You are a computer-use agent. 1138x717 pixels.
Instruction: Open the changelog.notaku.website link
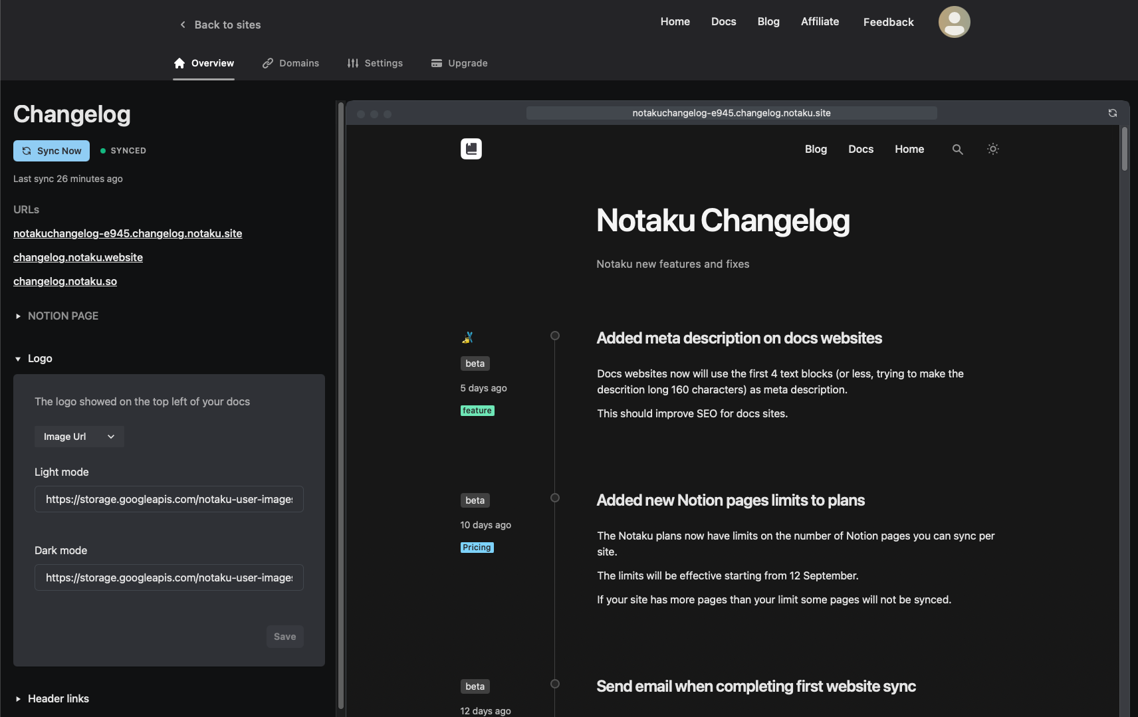click(78, 257)
